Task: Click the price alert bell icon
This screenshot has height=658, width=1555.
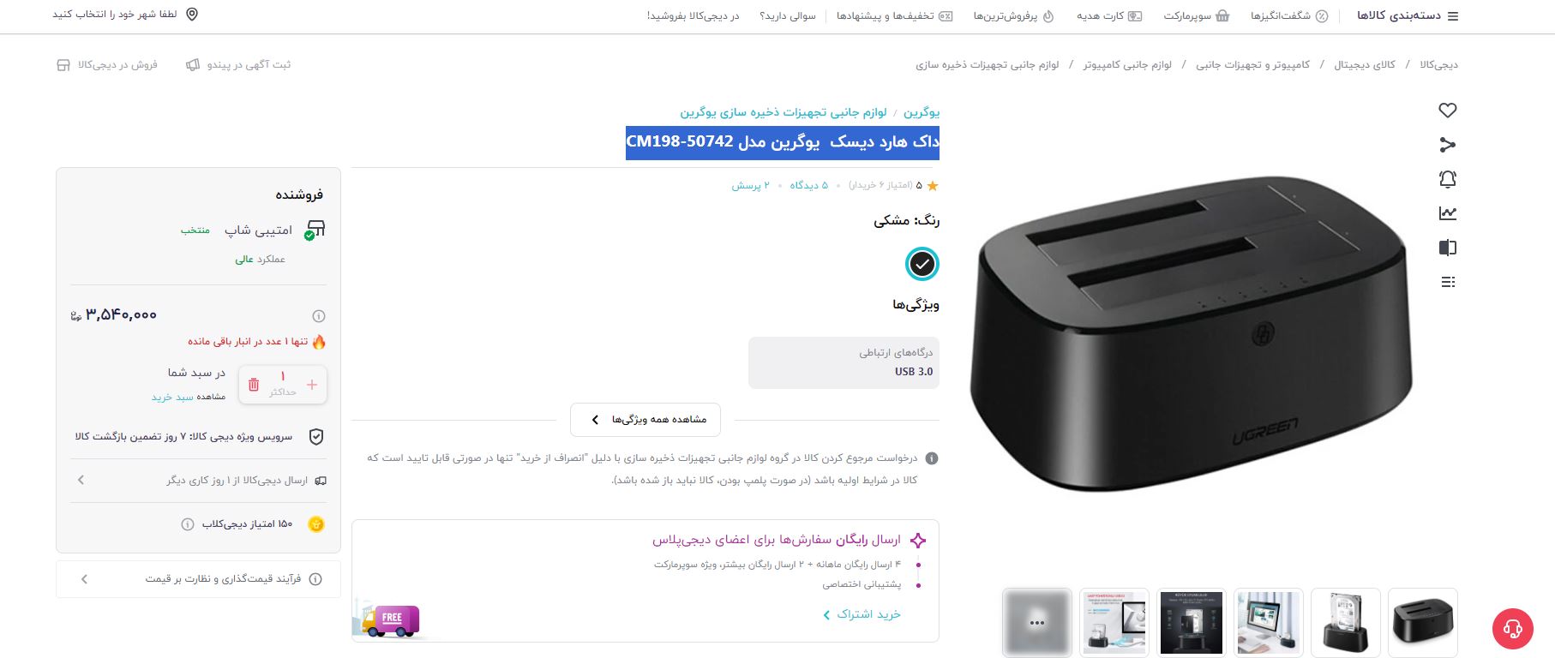Action: point(1448,179)
